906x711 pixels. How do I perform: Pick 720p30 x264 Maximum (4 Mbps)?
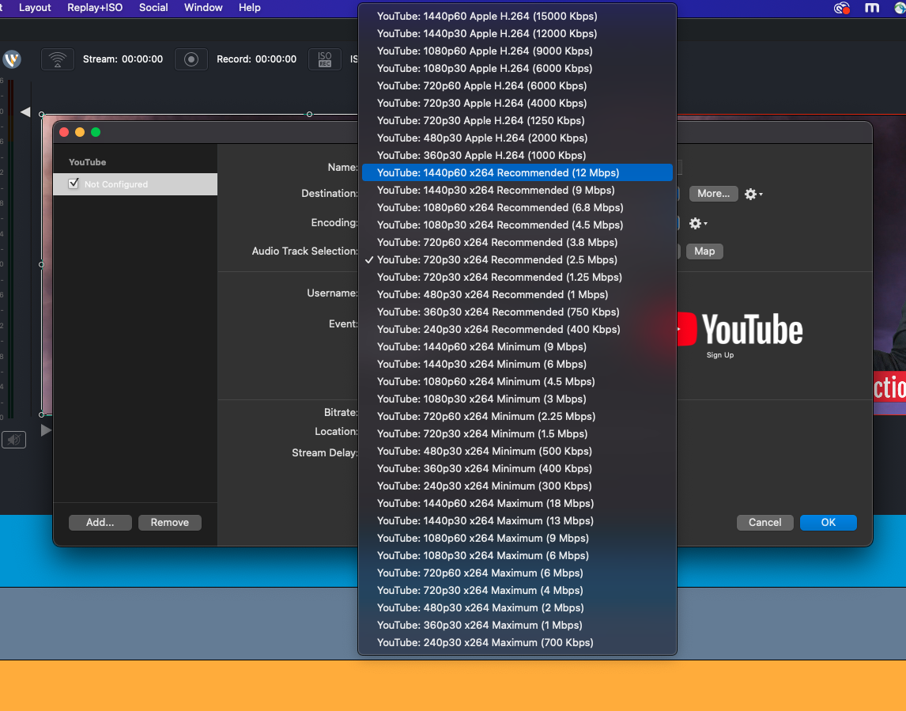point(517,590)
